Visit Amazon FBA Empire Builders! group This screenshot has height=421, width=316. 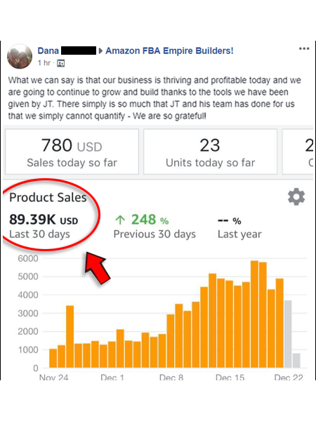click(x=169, y=51)
